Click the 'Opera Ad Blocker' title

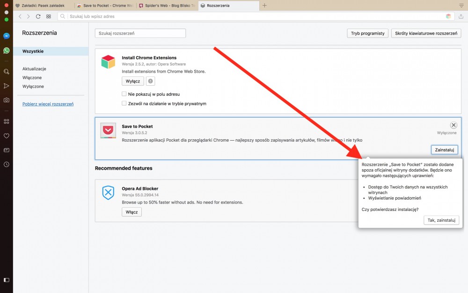click(140, 188)
